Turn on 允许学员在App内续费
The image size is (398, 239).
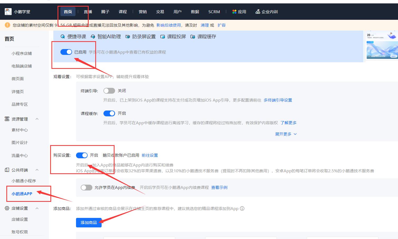click(87, 187)
